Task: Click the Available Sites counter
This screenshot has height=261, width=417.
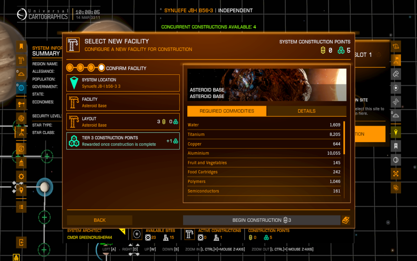Action: tap(160, 234)
